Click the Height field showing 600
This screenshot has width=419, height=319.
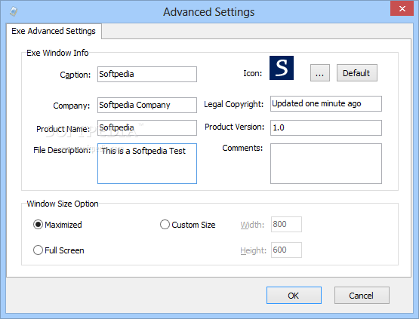[x=286, y=250]
